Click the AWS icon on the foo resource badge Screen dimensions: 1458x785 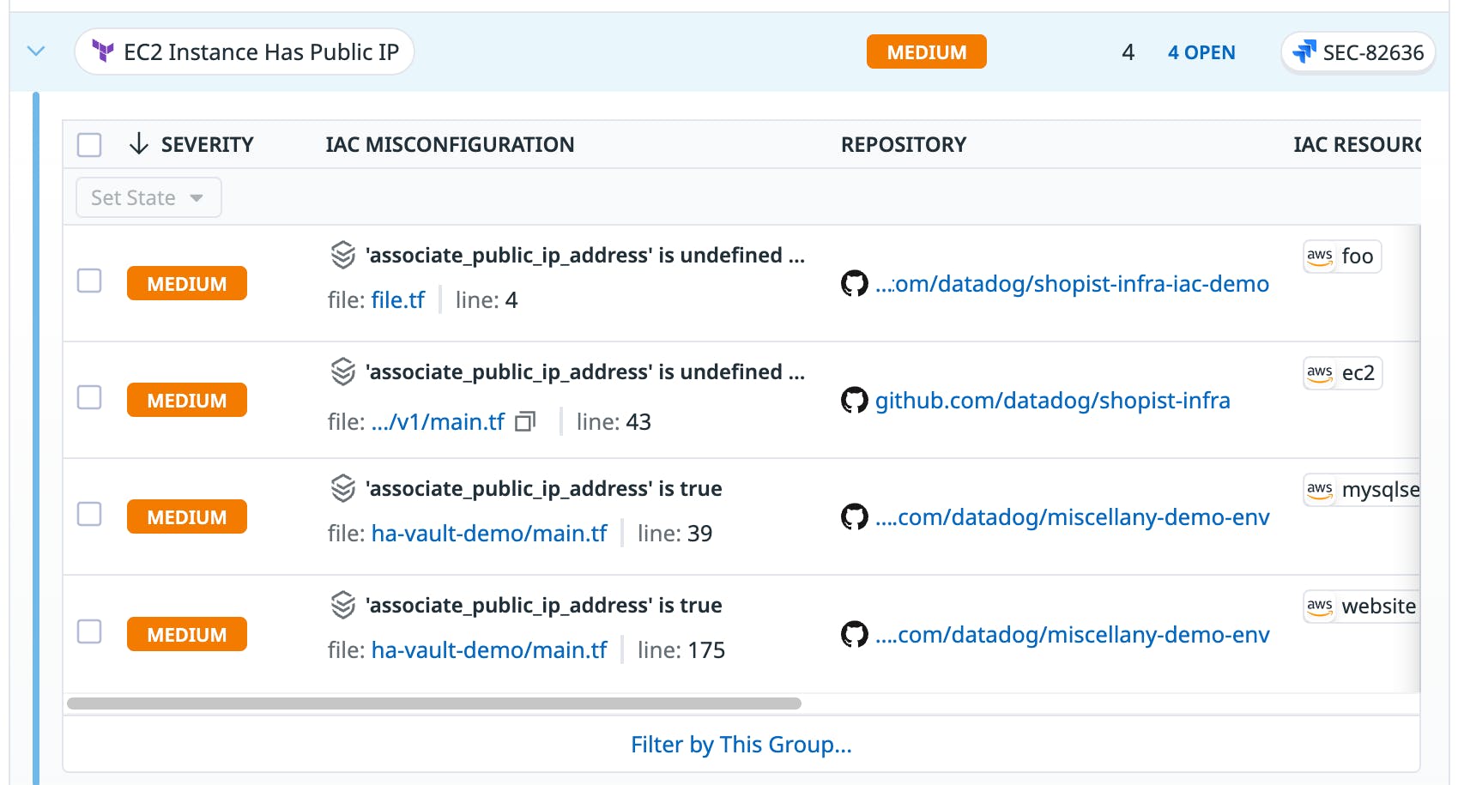click(x=1319, y=256)
